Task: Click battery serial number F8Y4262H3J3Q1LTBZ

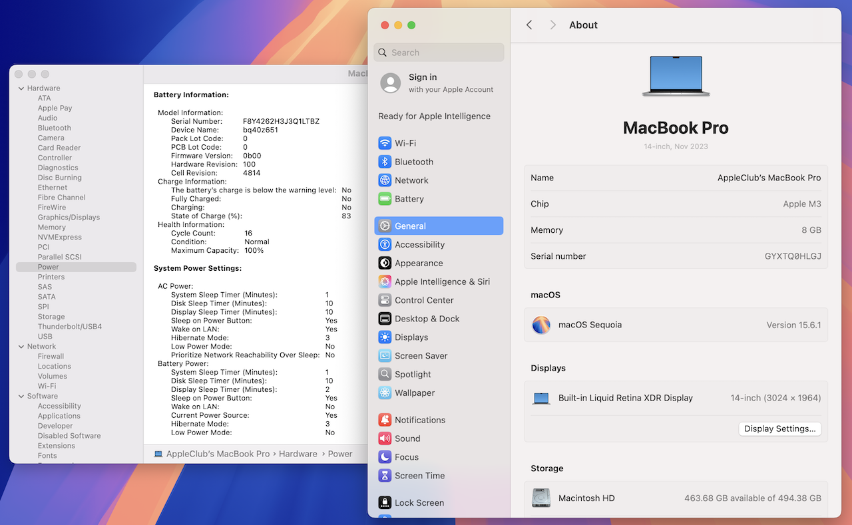Action: 281,121
